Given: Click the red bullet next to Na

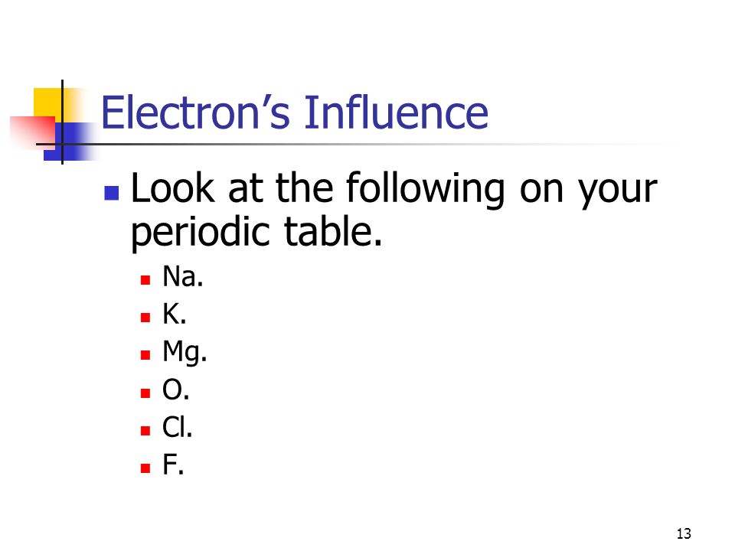Looking at the screenshot, I should (145, 280).
